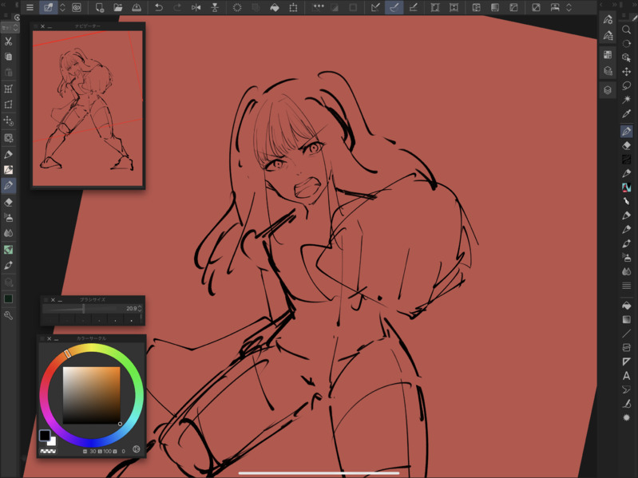Click the brush size value 20.9 field
The image size is (638, 478).
(x=131, y=309)
